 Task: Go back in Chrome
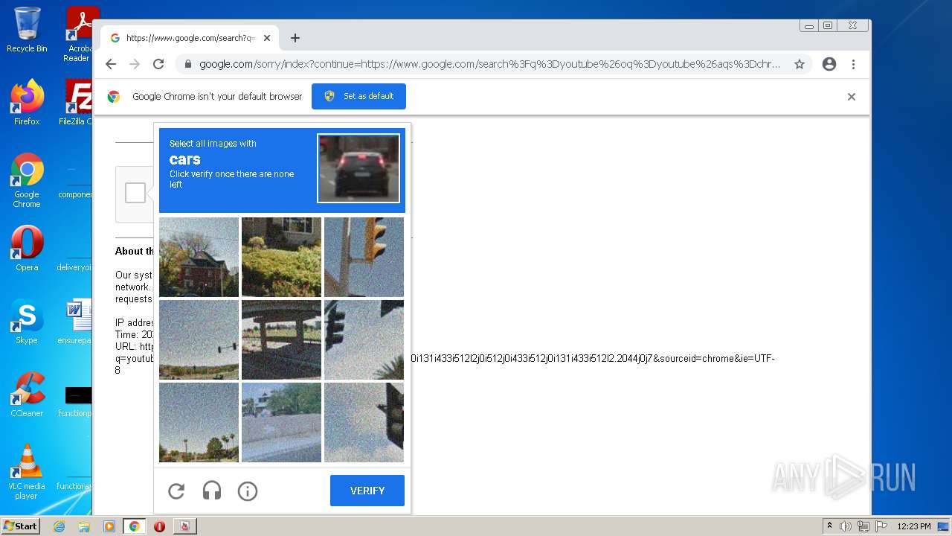111,64
